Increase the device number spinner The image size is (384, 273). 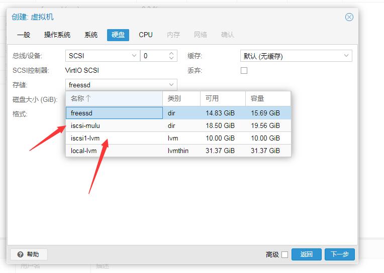click(171, 54)
